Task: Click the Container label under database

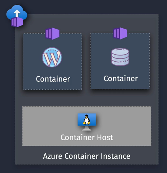Action: [121, 78]
